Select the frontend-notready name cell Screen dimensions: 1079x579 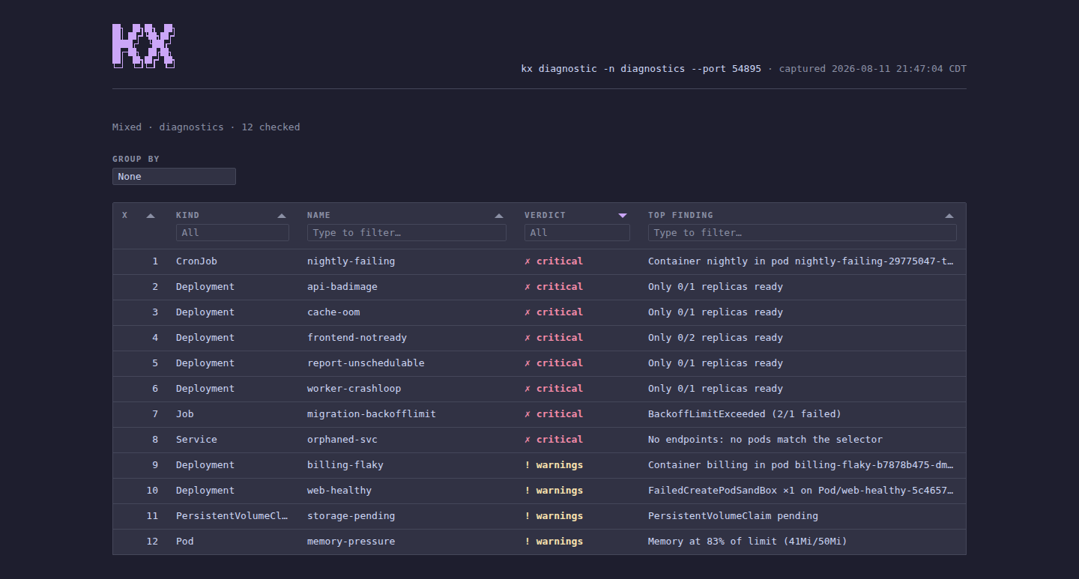point(357,338)
